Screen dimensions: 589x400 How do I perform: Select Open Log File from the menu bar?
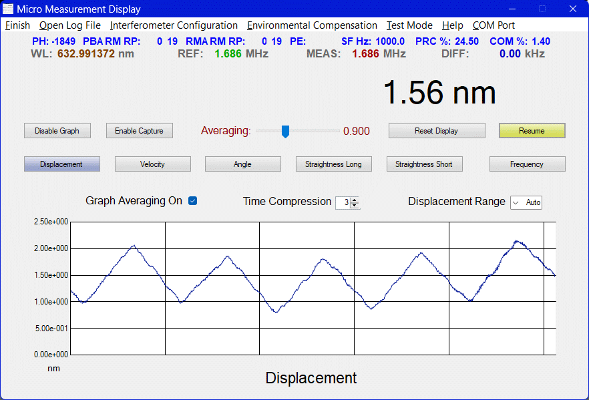[x=70, y=25]
